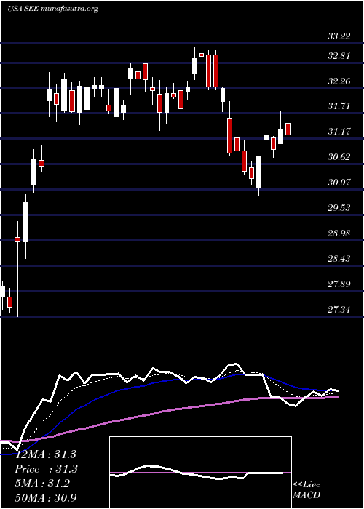
Task: Click the 27.34 price axis label
Action: pyautogui.click(x=339, y=309)
